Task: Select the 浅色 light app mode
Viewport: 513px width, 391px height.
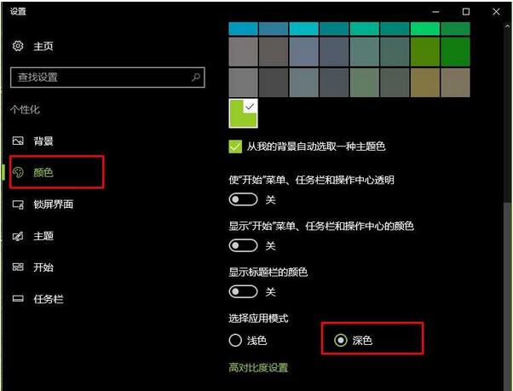Action: coord(235,341)
